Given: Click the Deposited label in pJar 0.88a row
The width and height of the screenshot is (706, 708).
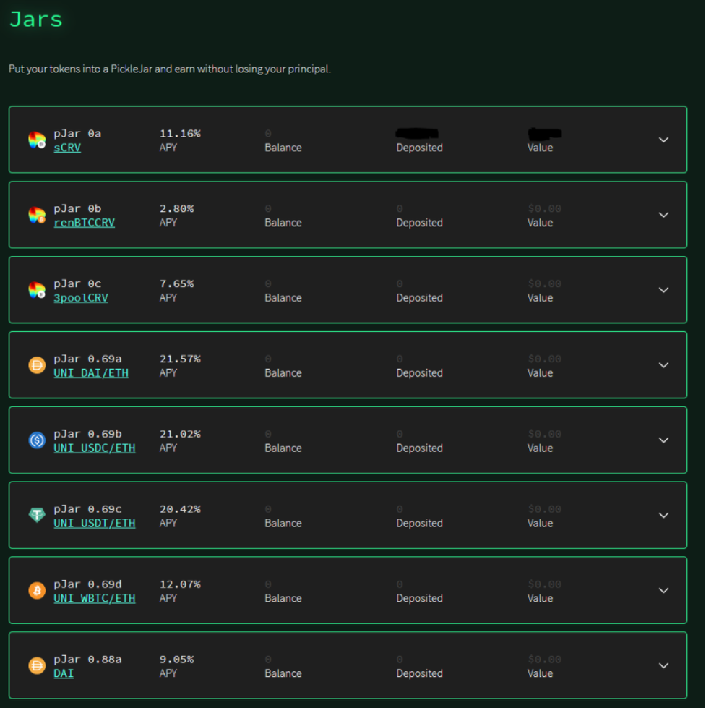Looking at the screenshot, I should click(x=420, y=673).
